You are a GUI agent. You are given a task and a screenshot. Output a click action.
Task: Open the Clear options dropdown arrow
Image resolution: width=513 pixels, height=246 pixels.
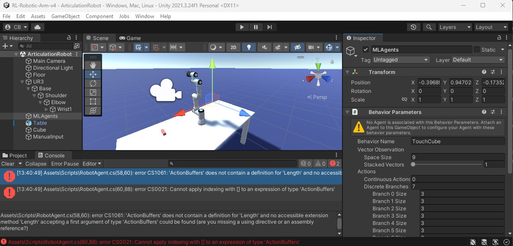[20, 164]
